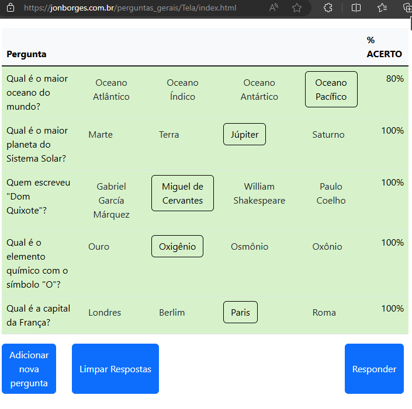Screen dimensions: 412x409
Task: Select William Shakespeare as the author
Action: [259, 194]
